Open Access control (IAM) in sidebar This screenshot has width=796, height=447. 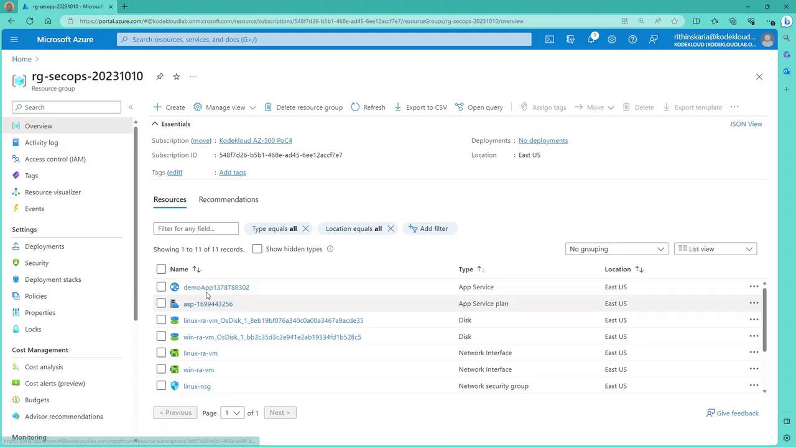pyautogui.click(x=55, y=159)
